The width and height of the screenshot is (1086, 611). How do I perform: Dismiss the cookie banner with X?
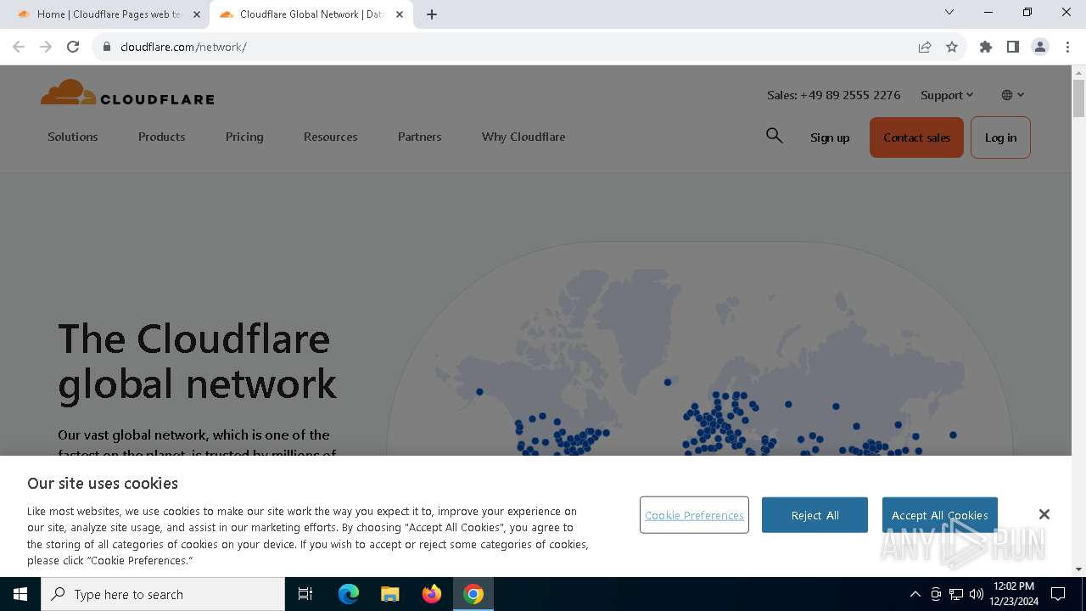click(1044, 514)
